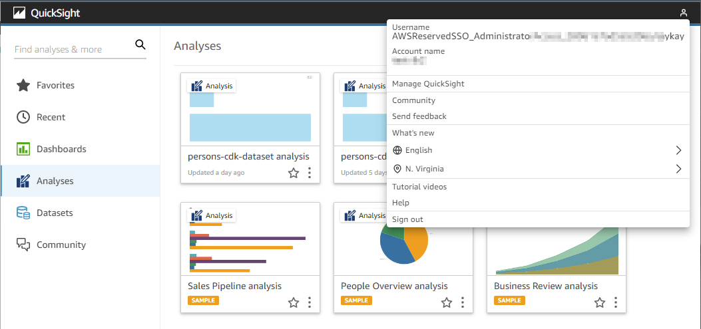Click the Recent clock icon
Image resolution: width=701 pixels, height=329 pixels.
[x=23, y=117]
